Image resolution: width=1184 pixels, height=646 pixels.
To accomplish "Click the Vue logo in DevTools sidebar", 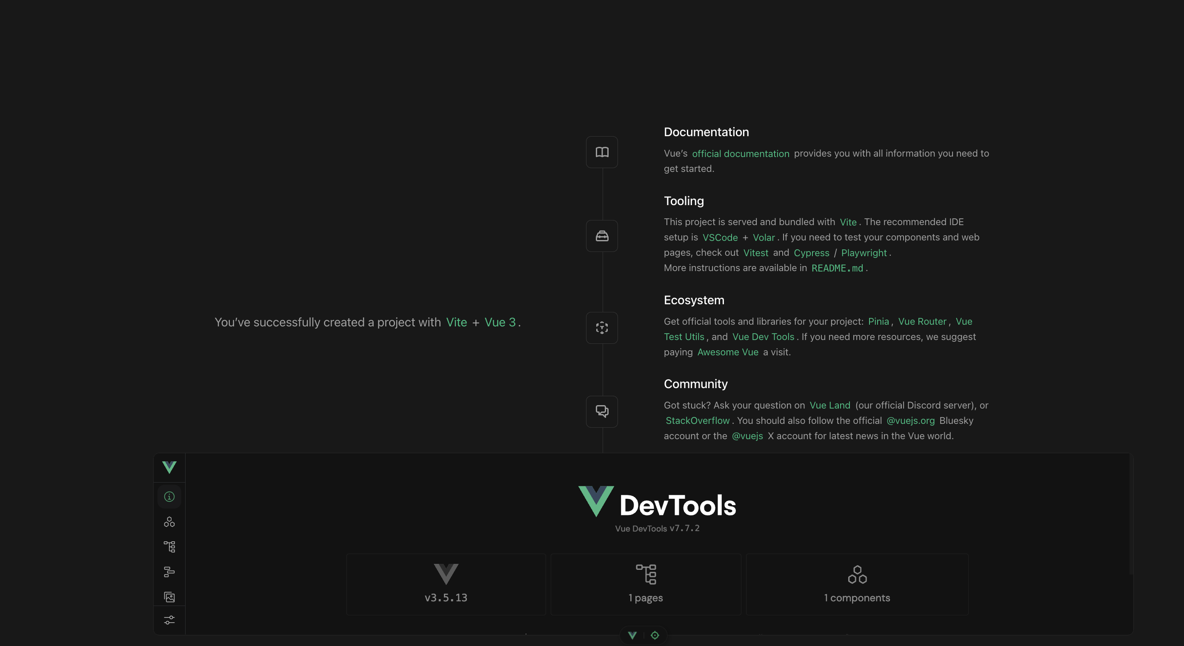I will 169,467.
